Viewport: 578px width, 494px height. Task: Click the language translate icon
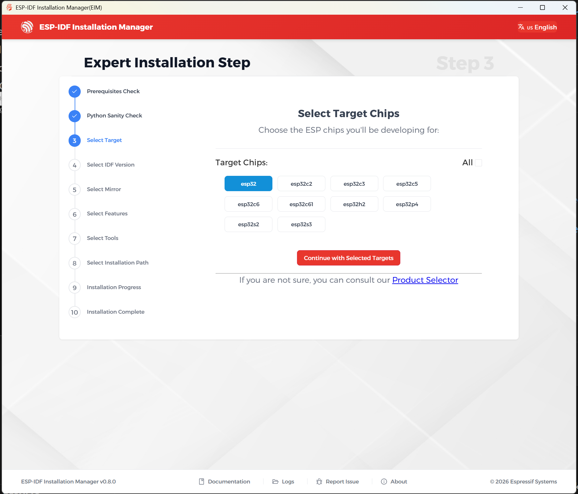[521, 27]
